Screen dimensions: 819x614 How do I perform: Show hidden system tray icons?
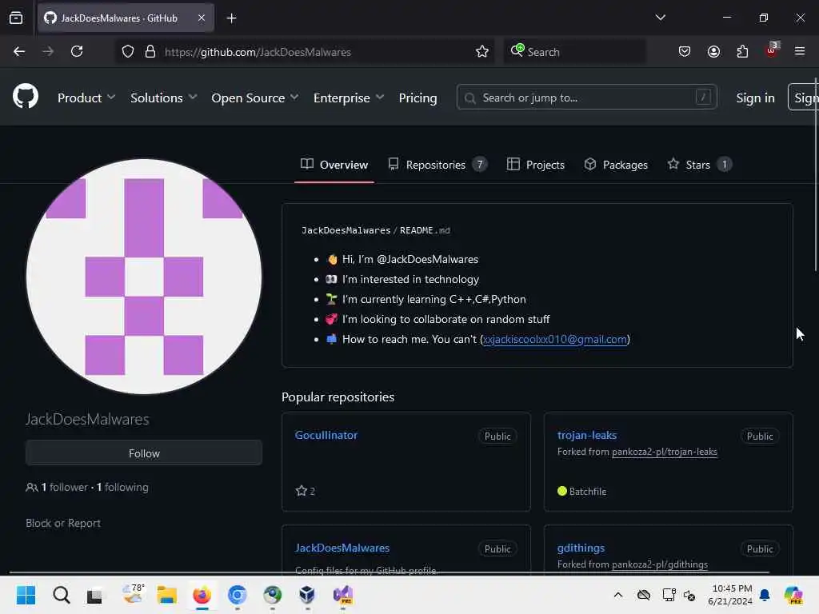(x=618, y=595)
